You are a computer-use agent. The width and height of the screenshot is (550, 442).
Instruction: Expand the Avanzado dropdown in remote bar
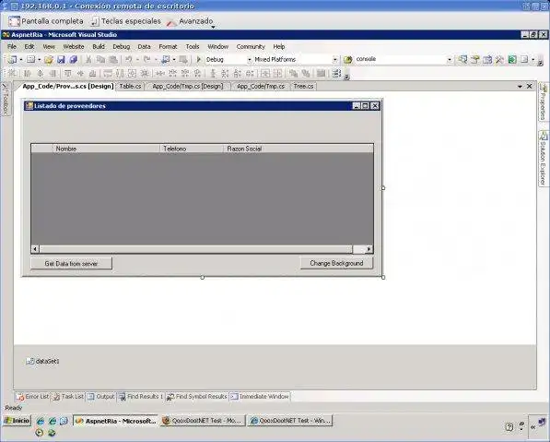coord(213,27)
